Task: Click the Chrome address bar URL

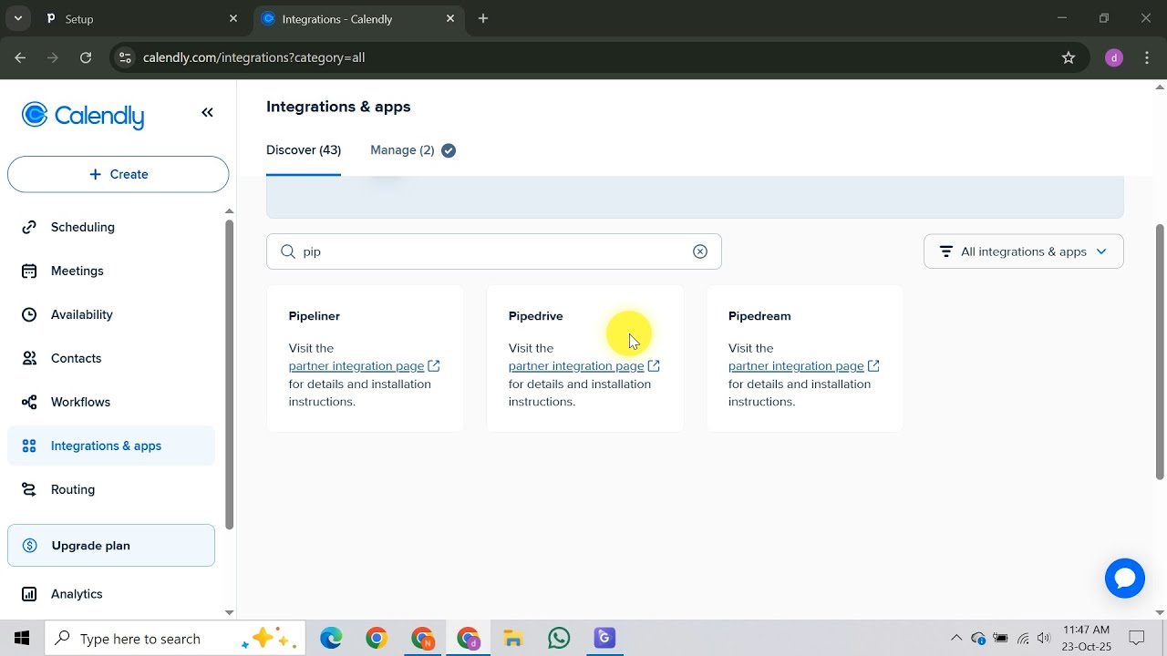Action: [254, 57]
